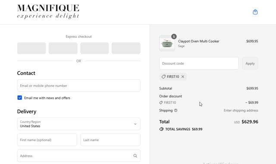Click the fourth express checkout button
The width and height of the screenshot is (276, 164).
tap(126, 48)
